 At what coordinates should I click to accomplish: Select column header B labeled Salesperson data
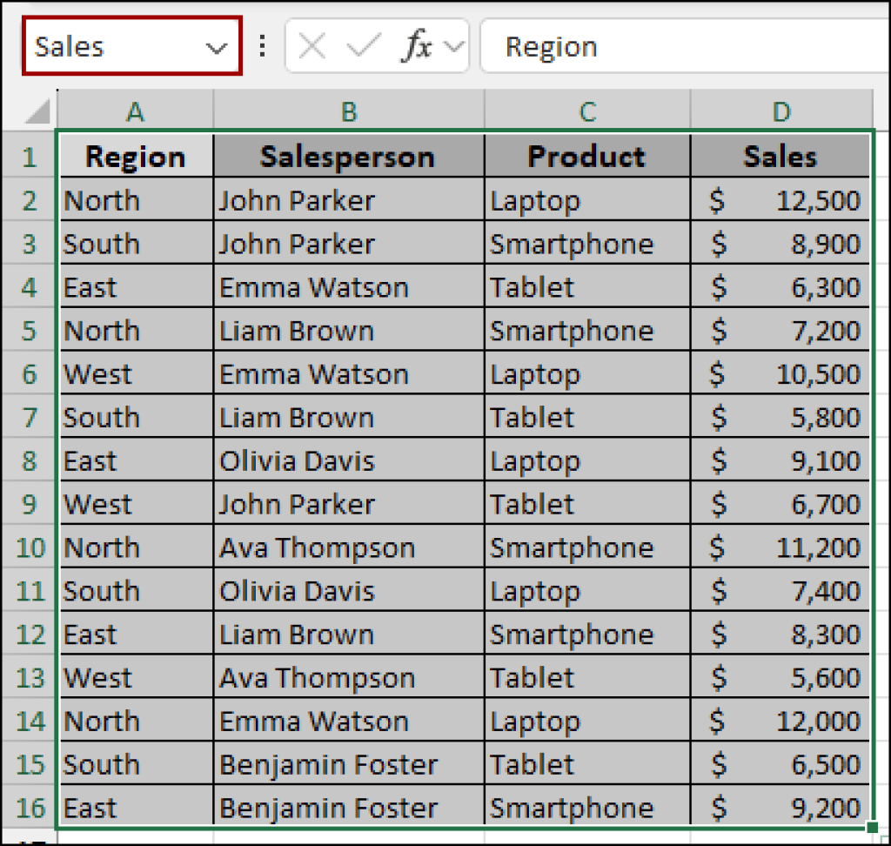click(x=348, y=111)
